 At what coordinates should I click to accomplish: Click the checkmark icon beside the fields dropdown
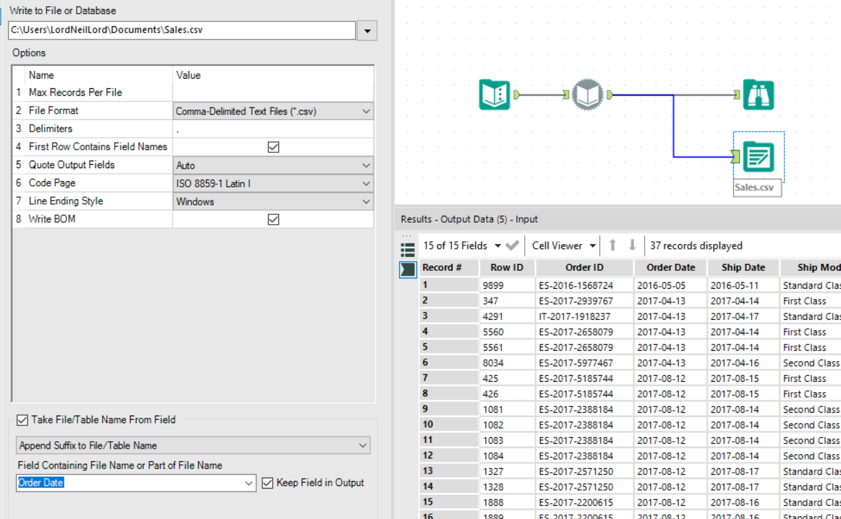click(x=512, y=245)
